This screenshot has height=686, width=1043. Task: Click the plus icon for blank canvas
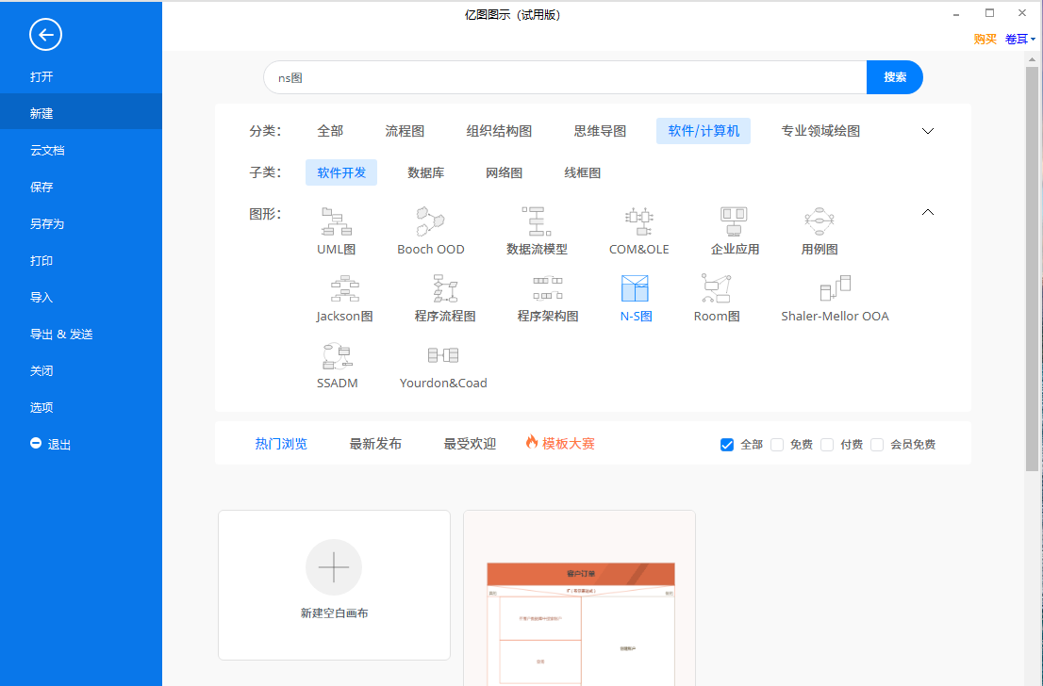[x=334, y=567]
